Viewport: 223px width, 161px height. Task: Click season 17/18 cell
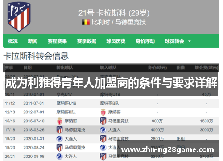[10, 130]
